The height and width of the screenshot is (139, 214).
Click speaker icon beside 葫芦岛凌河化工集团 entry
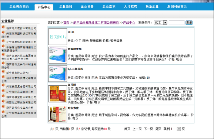(3, 55)
